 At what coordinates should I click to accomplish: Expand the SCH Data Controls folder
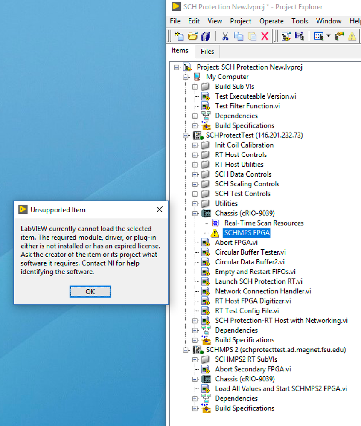[195, 174]
